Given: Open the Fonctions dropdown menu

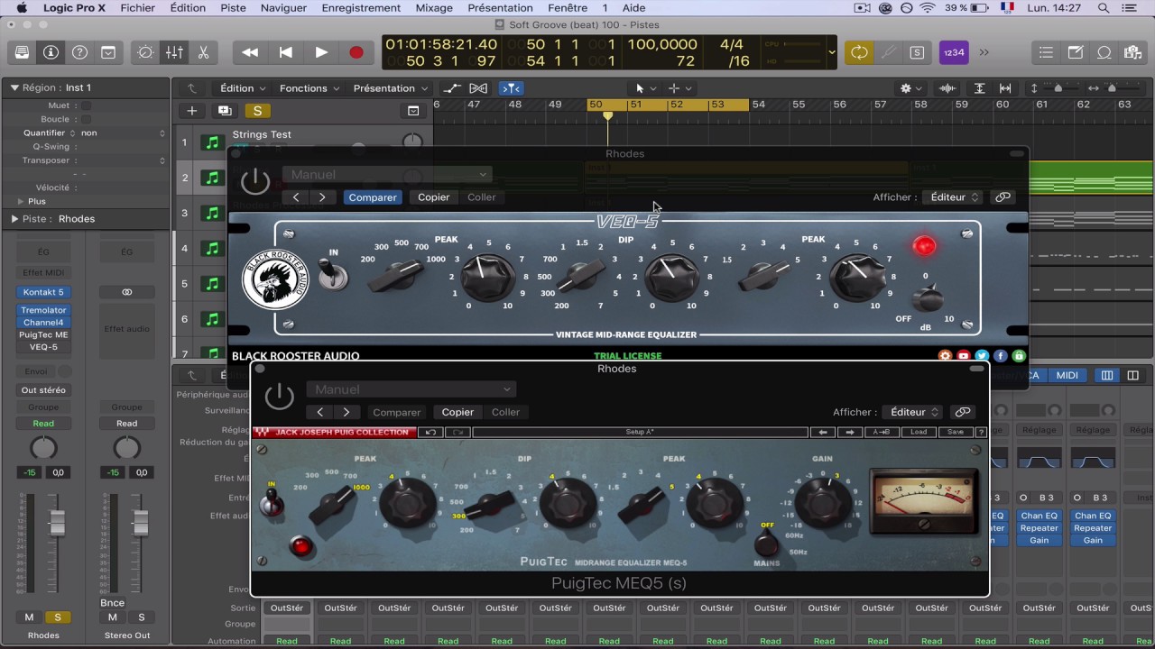Looking at the screenshot, I should 310,88.
